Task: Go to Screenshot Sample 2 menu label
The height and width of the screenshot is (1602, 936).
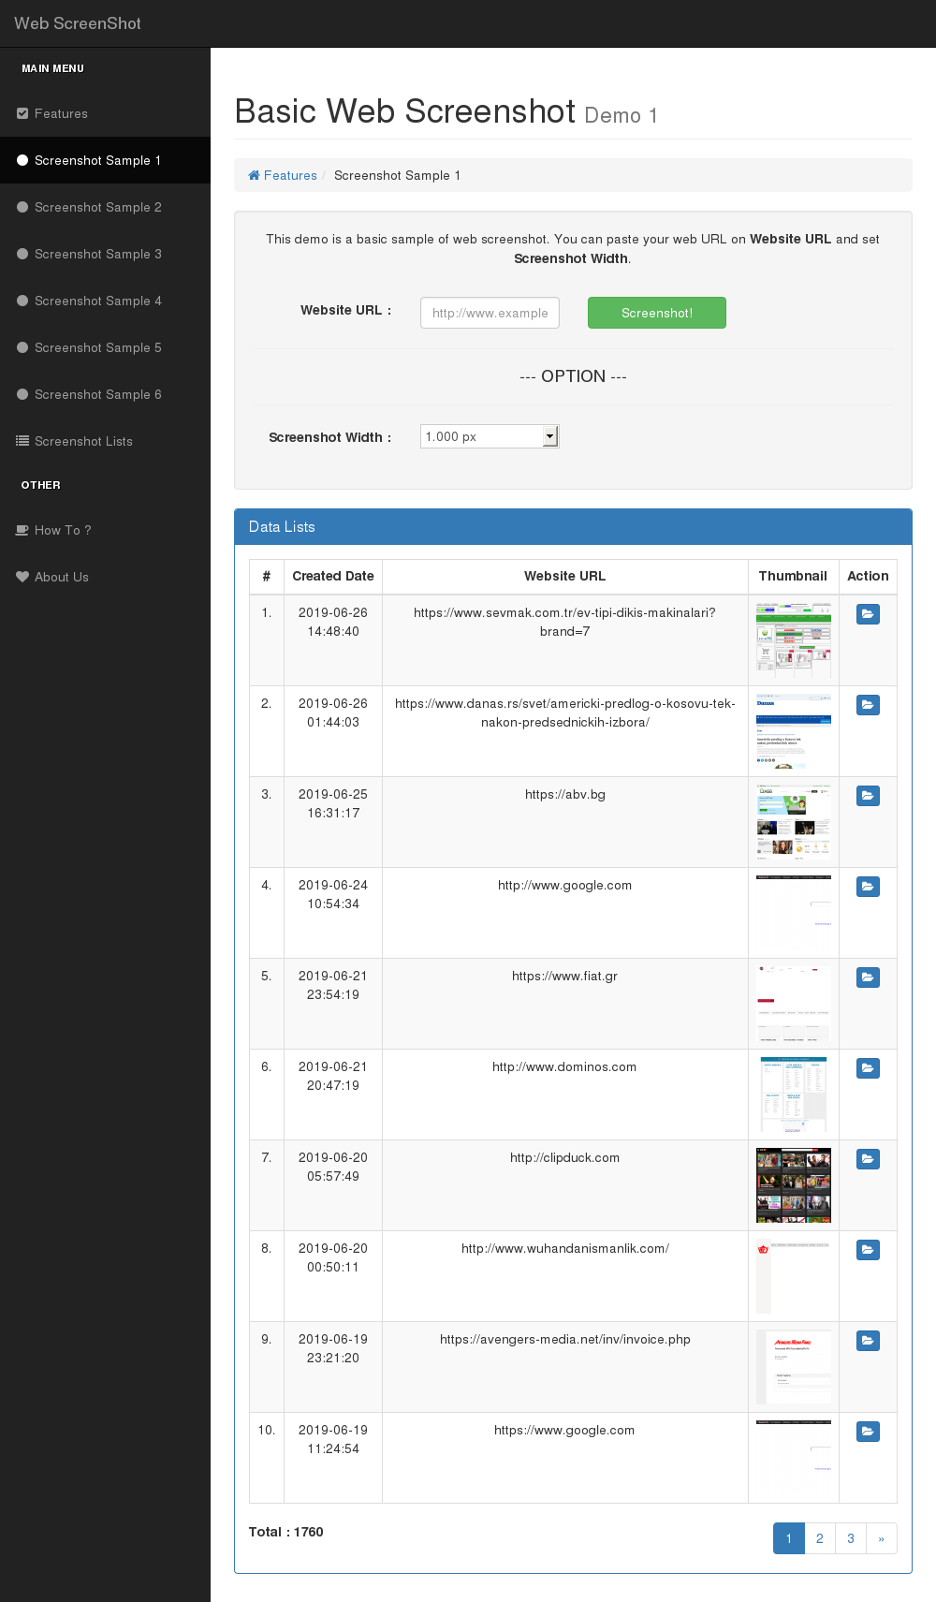Action: [x=98, y=207]
